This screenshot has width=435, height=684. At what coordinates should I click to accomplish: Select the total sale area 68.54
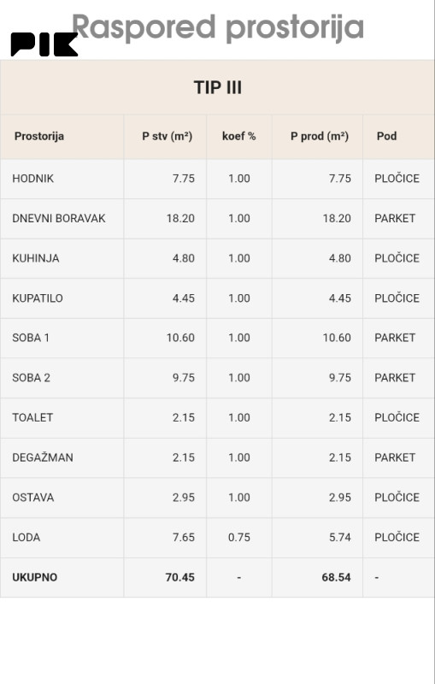pyautogui.click(x=336, y=578)
